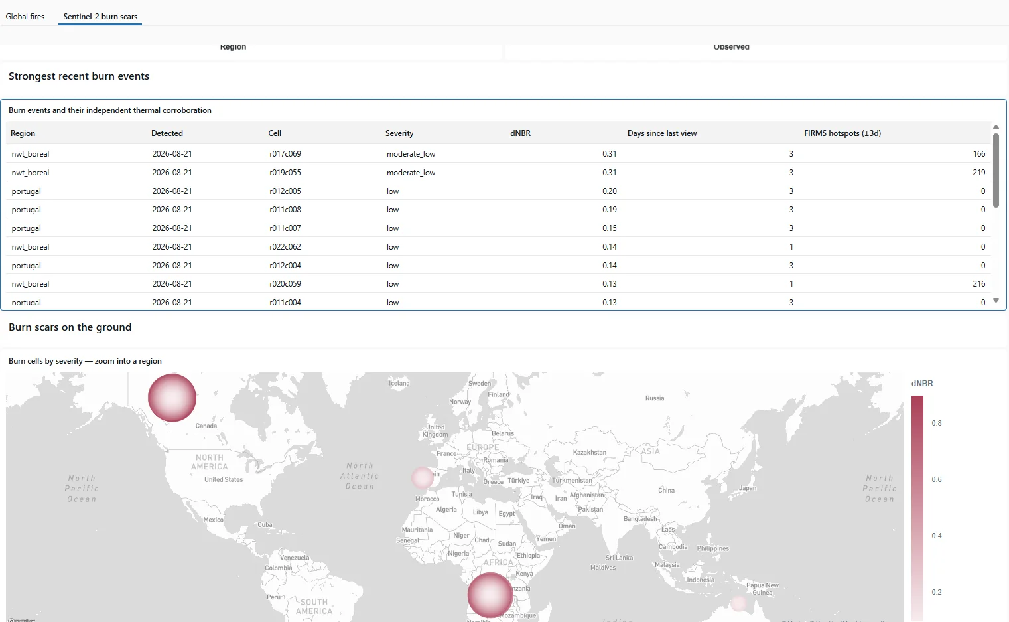Click dNBR value 0.19
The width and height of the screenshot is (1009, 622).
click(x=610, y=210)
